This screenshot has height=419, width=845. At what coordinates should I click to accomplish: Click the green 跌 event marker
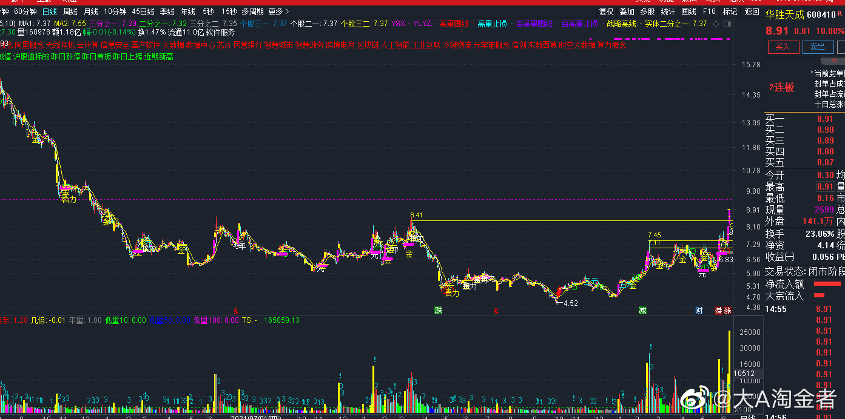coord(439,311)
